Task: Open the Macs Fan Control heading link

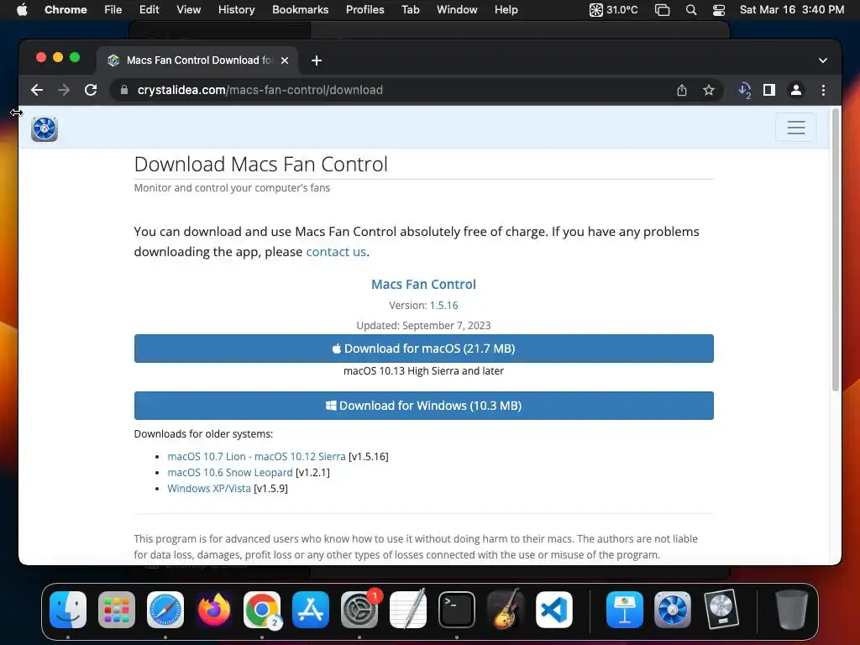Action: [x=423, y=284]
